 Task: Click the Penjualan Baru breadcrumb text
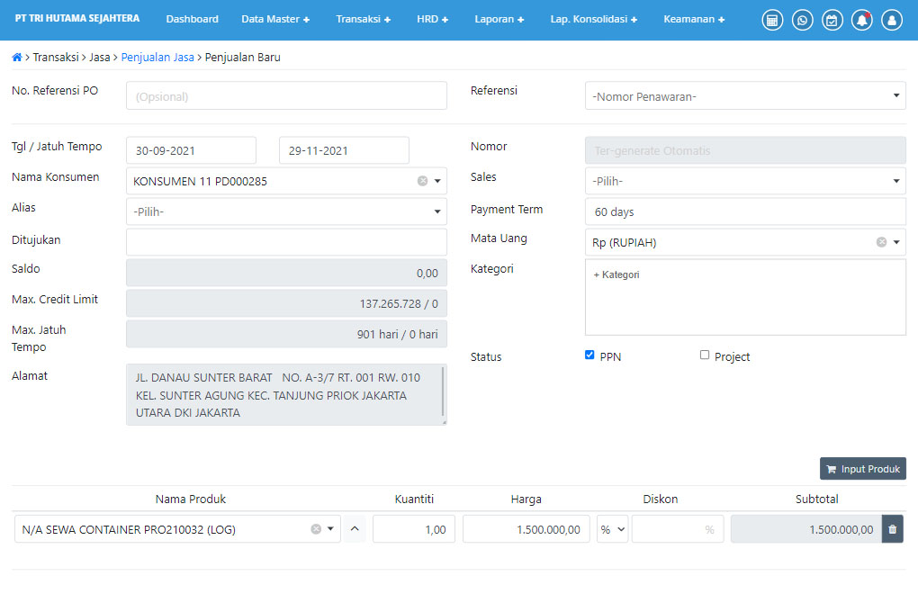tap(242, 58)
